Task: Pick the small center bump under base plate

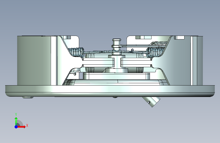Action: click(x=115, y=97)
